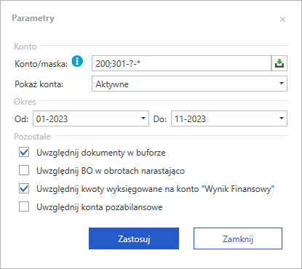The image size is (302, 269).
Task: Click the blue info icon beside Konto/maska
Action: pyautogui.click(x=77, y=61)
